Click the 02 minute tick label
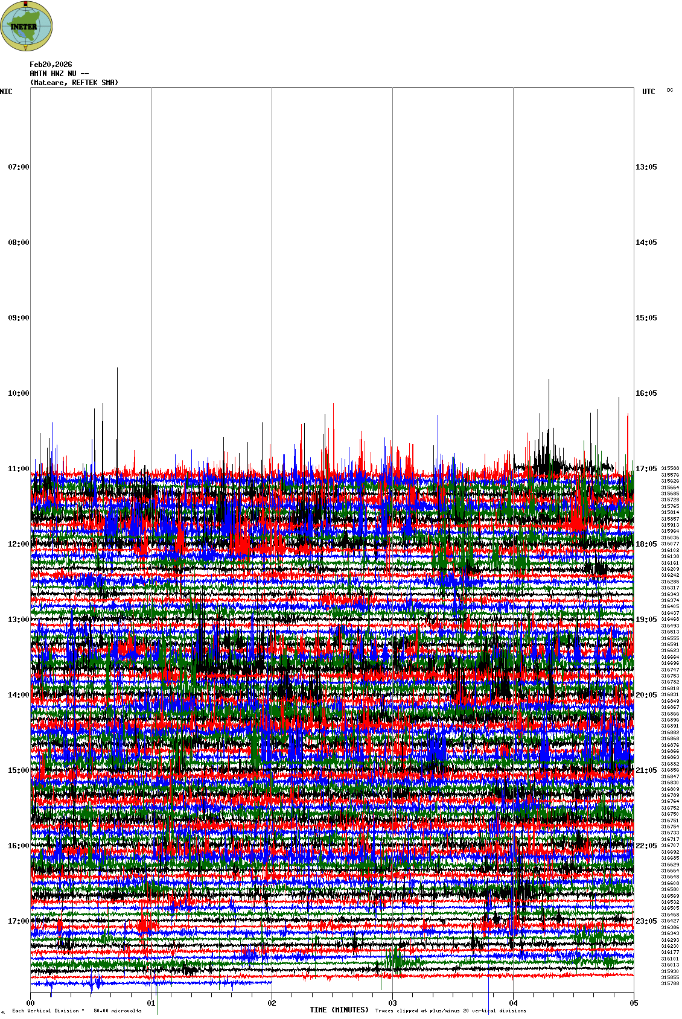This screenshot has width=682, height=1019. (272, 1003)
